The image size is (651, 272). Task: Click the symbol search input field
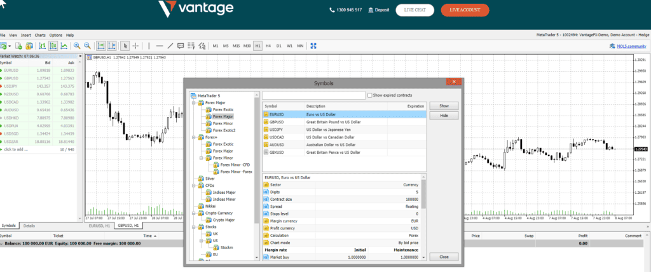pyautogui.click(x=313, y=95)
